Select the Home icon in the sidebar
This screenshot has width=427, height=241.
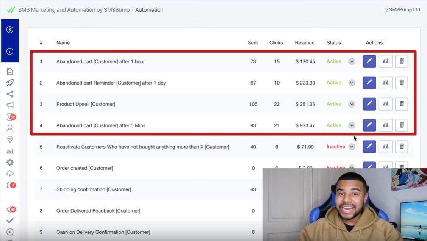tap(9, 71)
